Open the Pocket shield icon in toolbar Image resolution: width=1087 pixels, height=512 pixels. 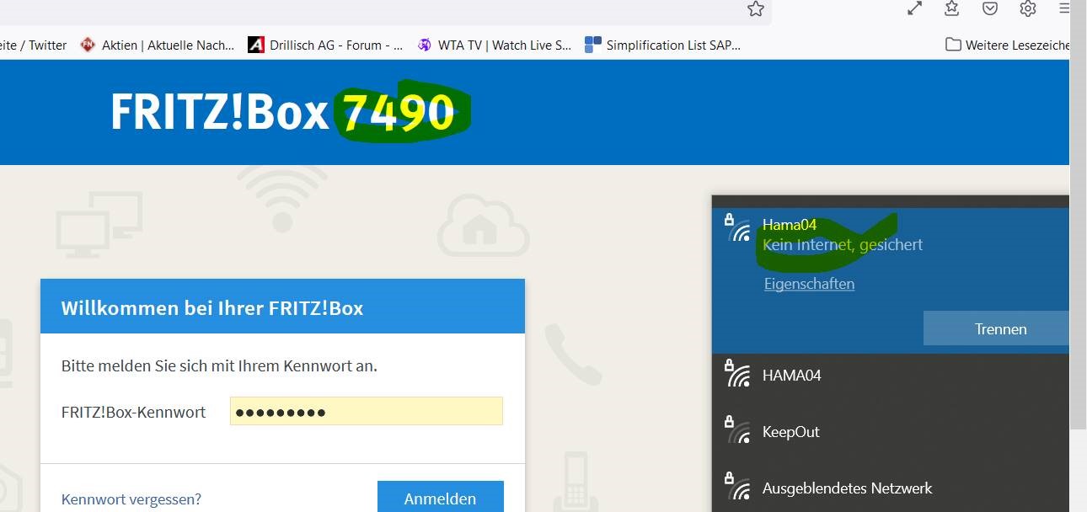coord(990,8)
